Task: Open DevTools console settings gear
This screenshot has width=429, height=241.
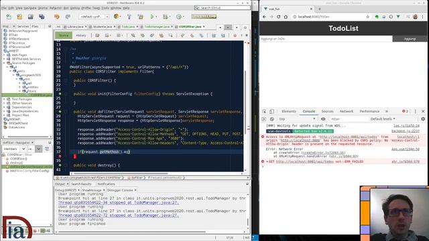Action: click(423, 119)
